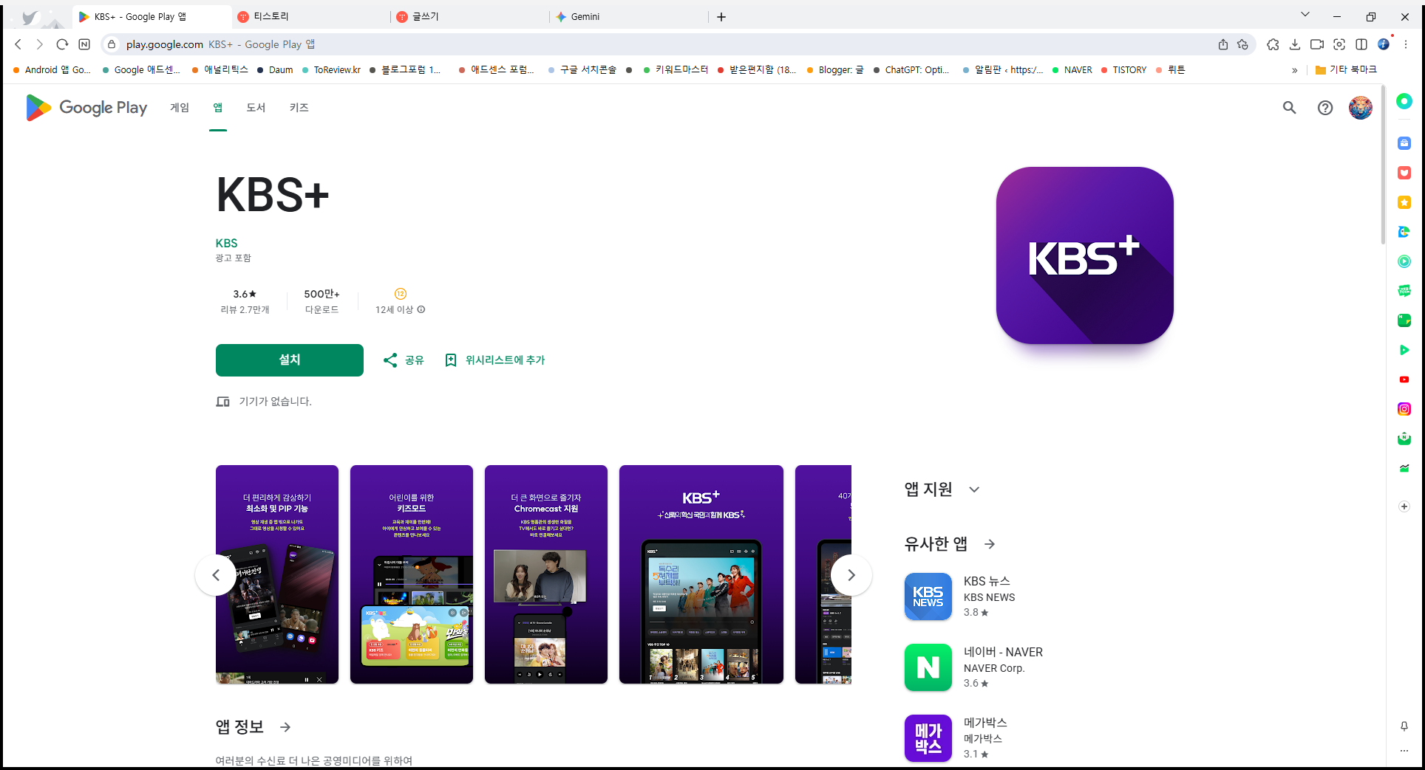Open Naver Mail from the sidebar
This screenshot has height=770, width=1425.
1404,439
